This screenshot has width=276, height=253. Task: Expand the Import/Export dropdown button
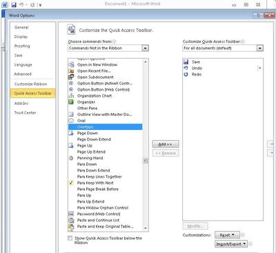coord(231,244)
